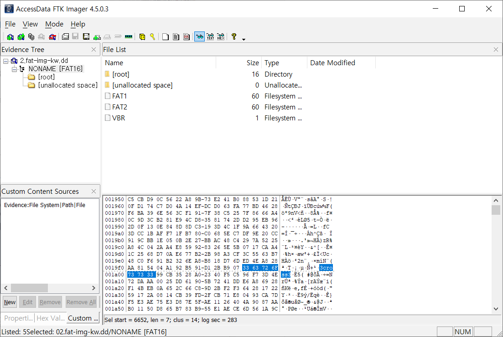Select NONAME [FAT16] partition in tree
503x337 pixels.
[56, 68]
